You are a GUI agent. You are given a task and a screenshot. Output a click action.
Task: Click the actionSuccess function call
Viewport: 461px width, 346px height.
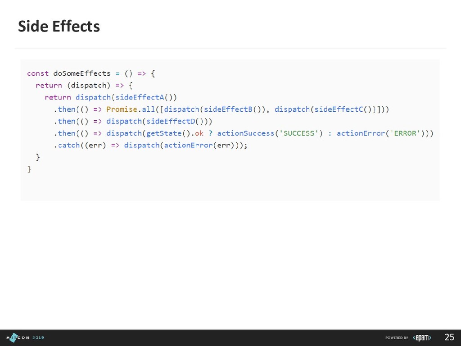pyautogui.click(x=246, y=133)
